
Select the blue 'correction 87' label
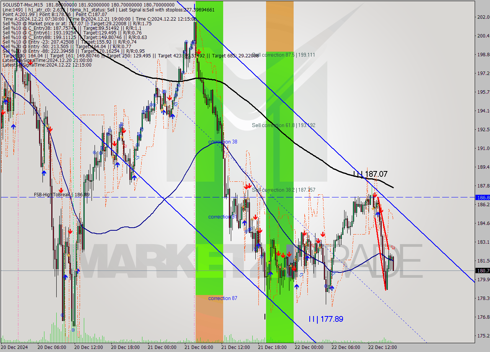(223, 298)
